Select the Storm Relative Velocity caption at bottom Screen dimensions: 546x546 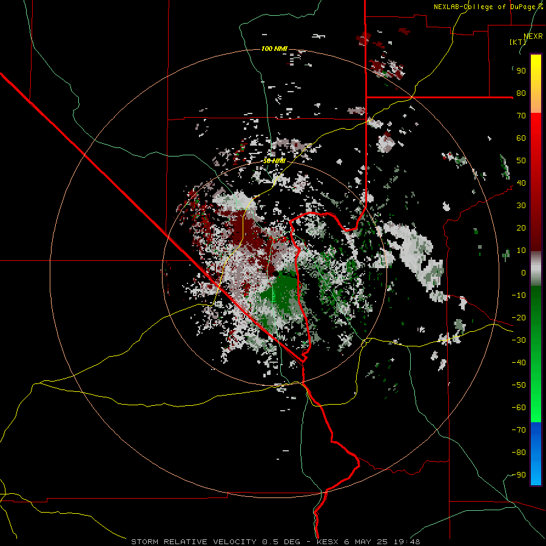[x=275, y=542]
